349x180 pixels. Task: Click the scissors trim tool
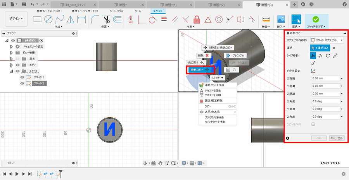coord(107,19)
